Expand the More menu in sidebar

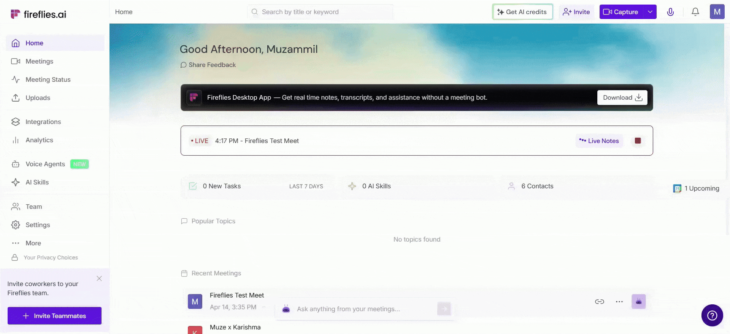point(33,243)
